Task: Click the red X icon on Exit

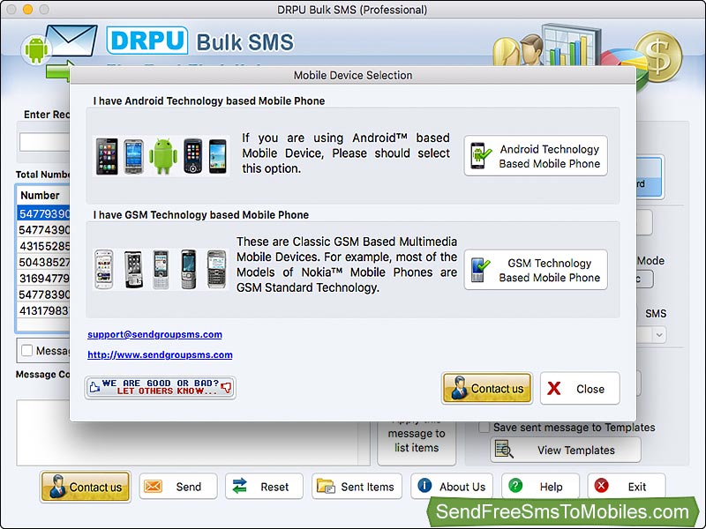Action: click(602, 486)
